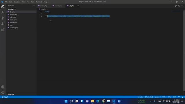
Task: Change Spaces: 4 indentation setting
Action: click(158, 97)
